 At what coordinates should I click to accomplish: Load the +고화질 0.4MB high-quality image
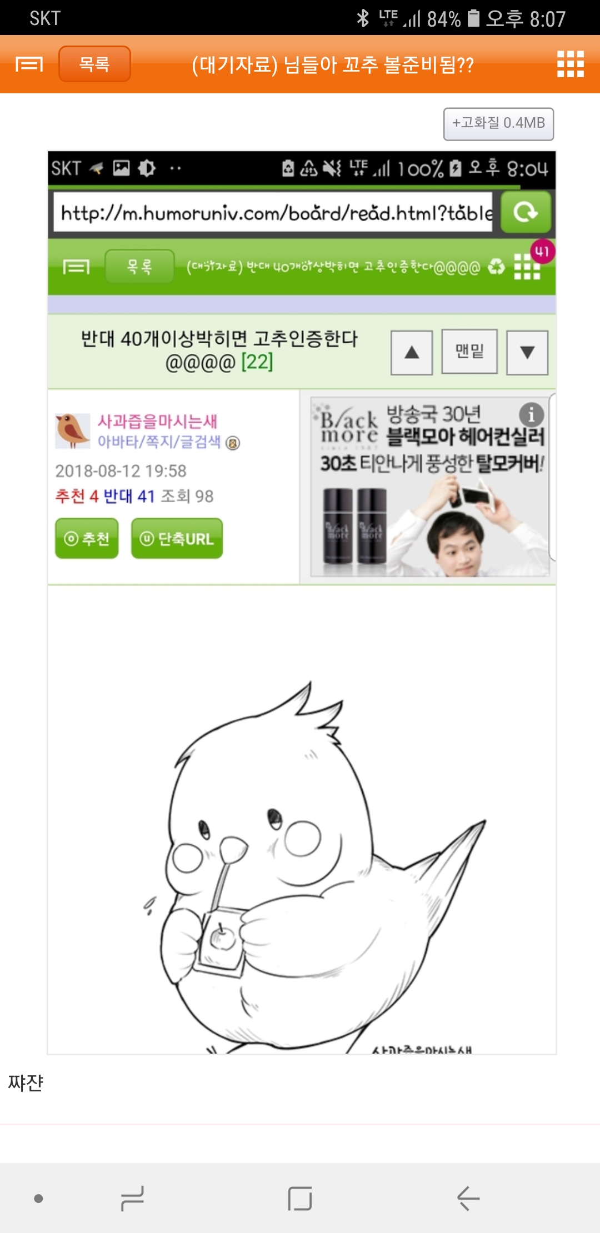click(x=498, y=123)
